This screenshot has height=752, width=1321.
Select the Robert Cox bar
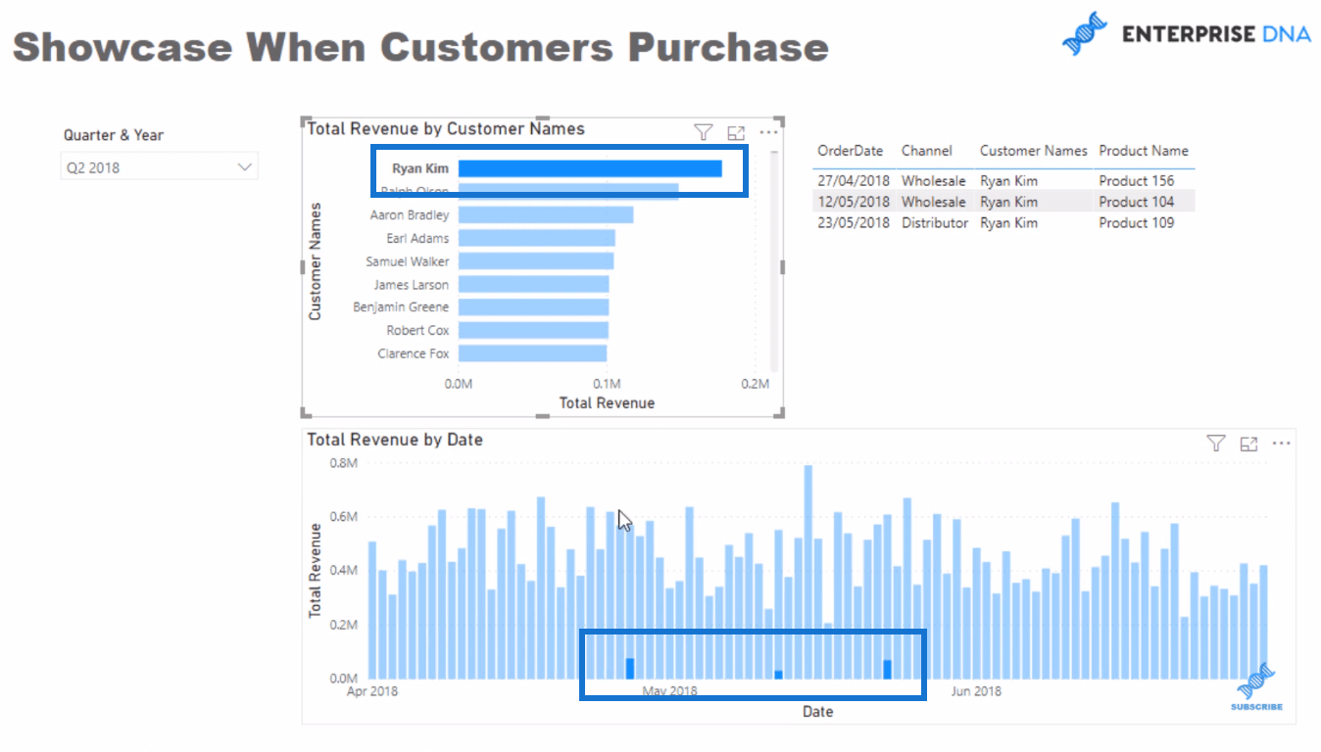click(533, 330)
